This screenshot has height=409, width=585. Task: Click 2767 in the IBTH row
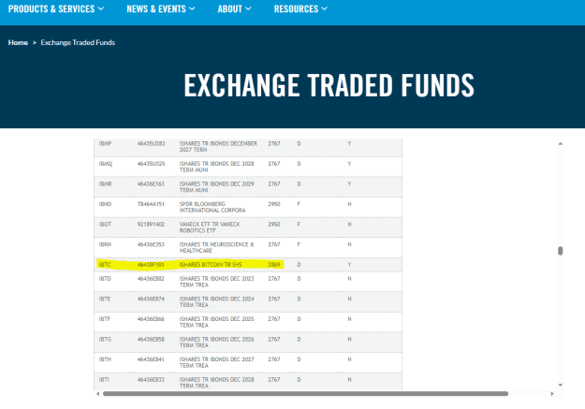[274, 359]
